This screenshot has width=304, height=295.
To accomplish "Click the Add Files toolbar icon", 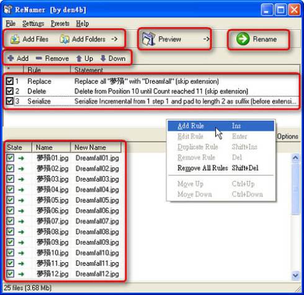I will (15, 39).
